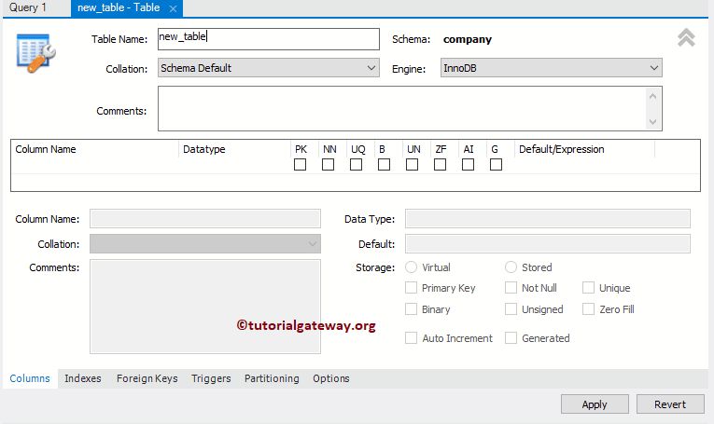Viewport: 714px width, 424px height.
Task: Collapse the header with double chevron icon
Action: 686,37
